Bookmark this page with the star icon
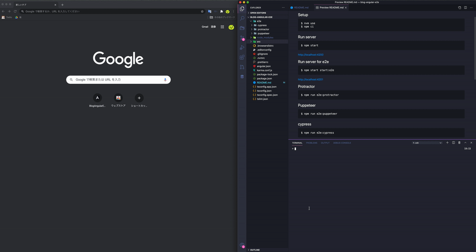476x252 pixels. (x=202, y=11)
